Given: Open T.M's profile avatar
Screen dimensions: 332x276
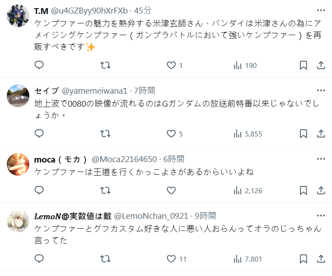Looking at the screenshot, I should (x=18, y=16).
